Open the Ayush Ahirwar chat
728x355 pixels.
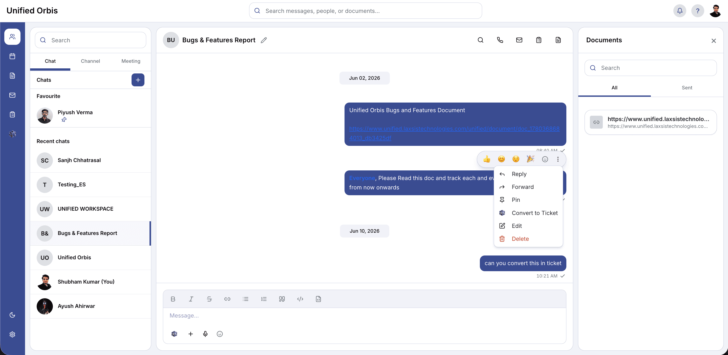[91, 306]
